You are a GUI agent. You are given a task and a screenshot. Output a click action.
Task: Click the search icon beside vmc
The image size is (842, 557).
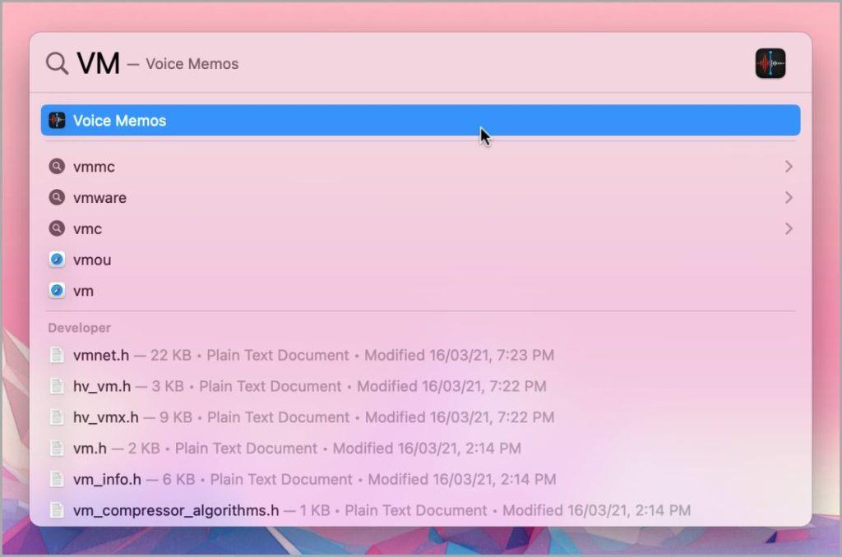(x=57, y=228)
